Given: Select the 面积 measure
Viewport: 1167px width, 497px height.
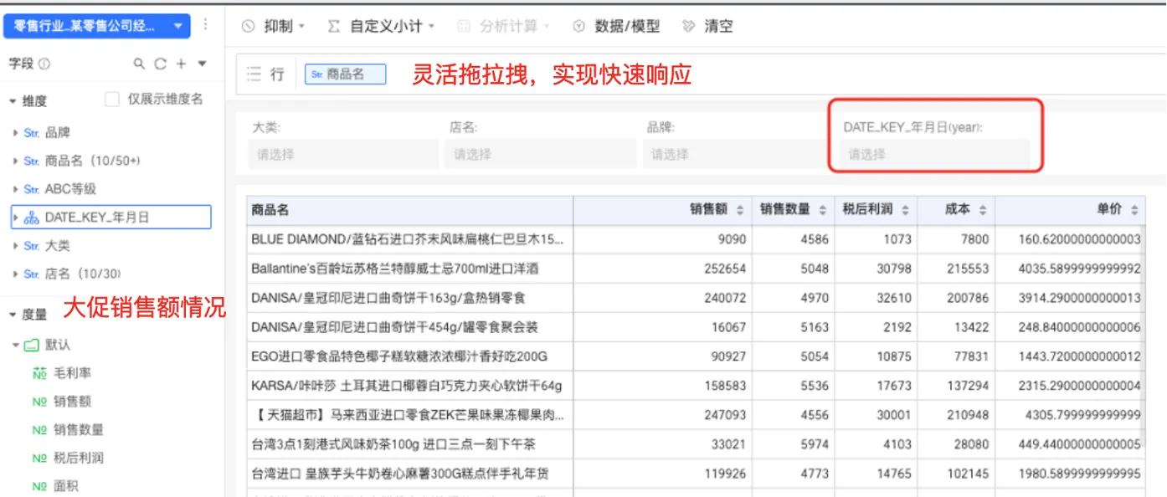Looking at the screenshot, I should [66, 486].
